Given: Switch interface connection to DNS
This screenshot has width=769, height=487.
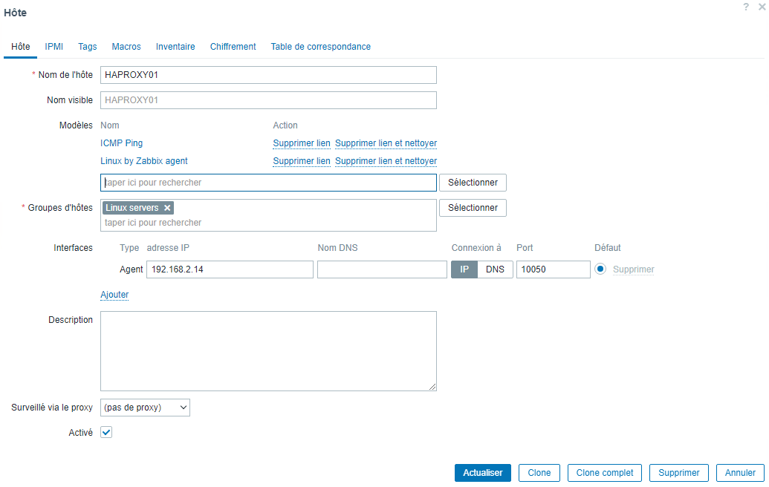Looking at the screenshot, I should pos(496,269).
